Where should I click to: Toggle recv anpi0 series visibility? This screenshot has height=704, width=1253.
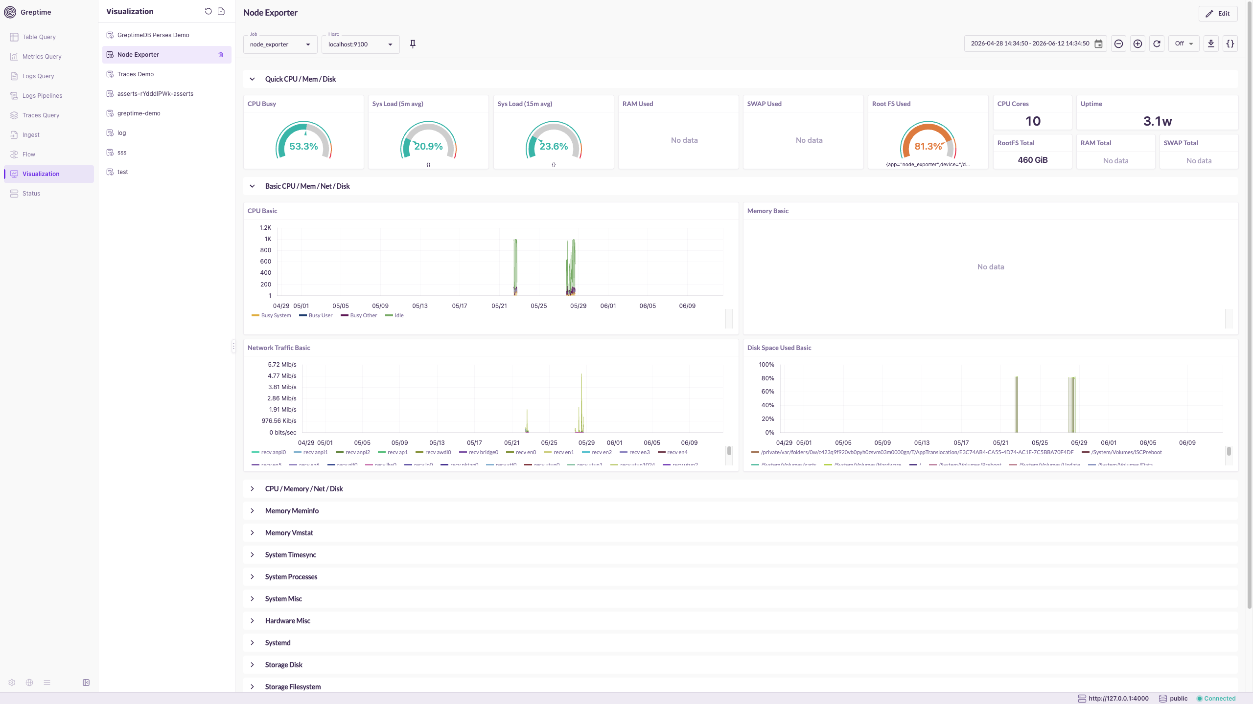(x=269, y=452)
